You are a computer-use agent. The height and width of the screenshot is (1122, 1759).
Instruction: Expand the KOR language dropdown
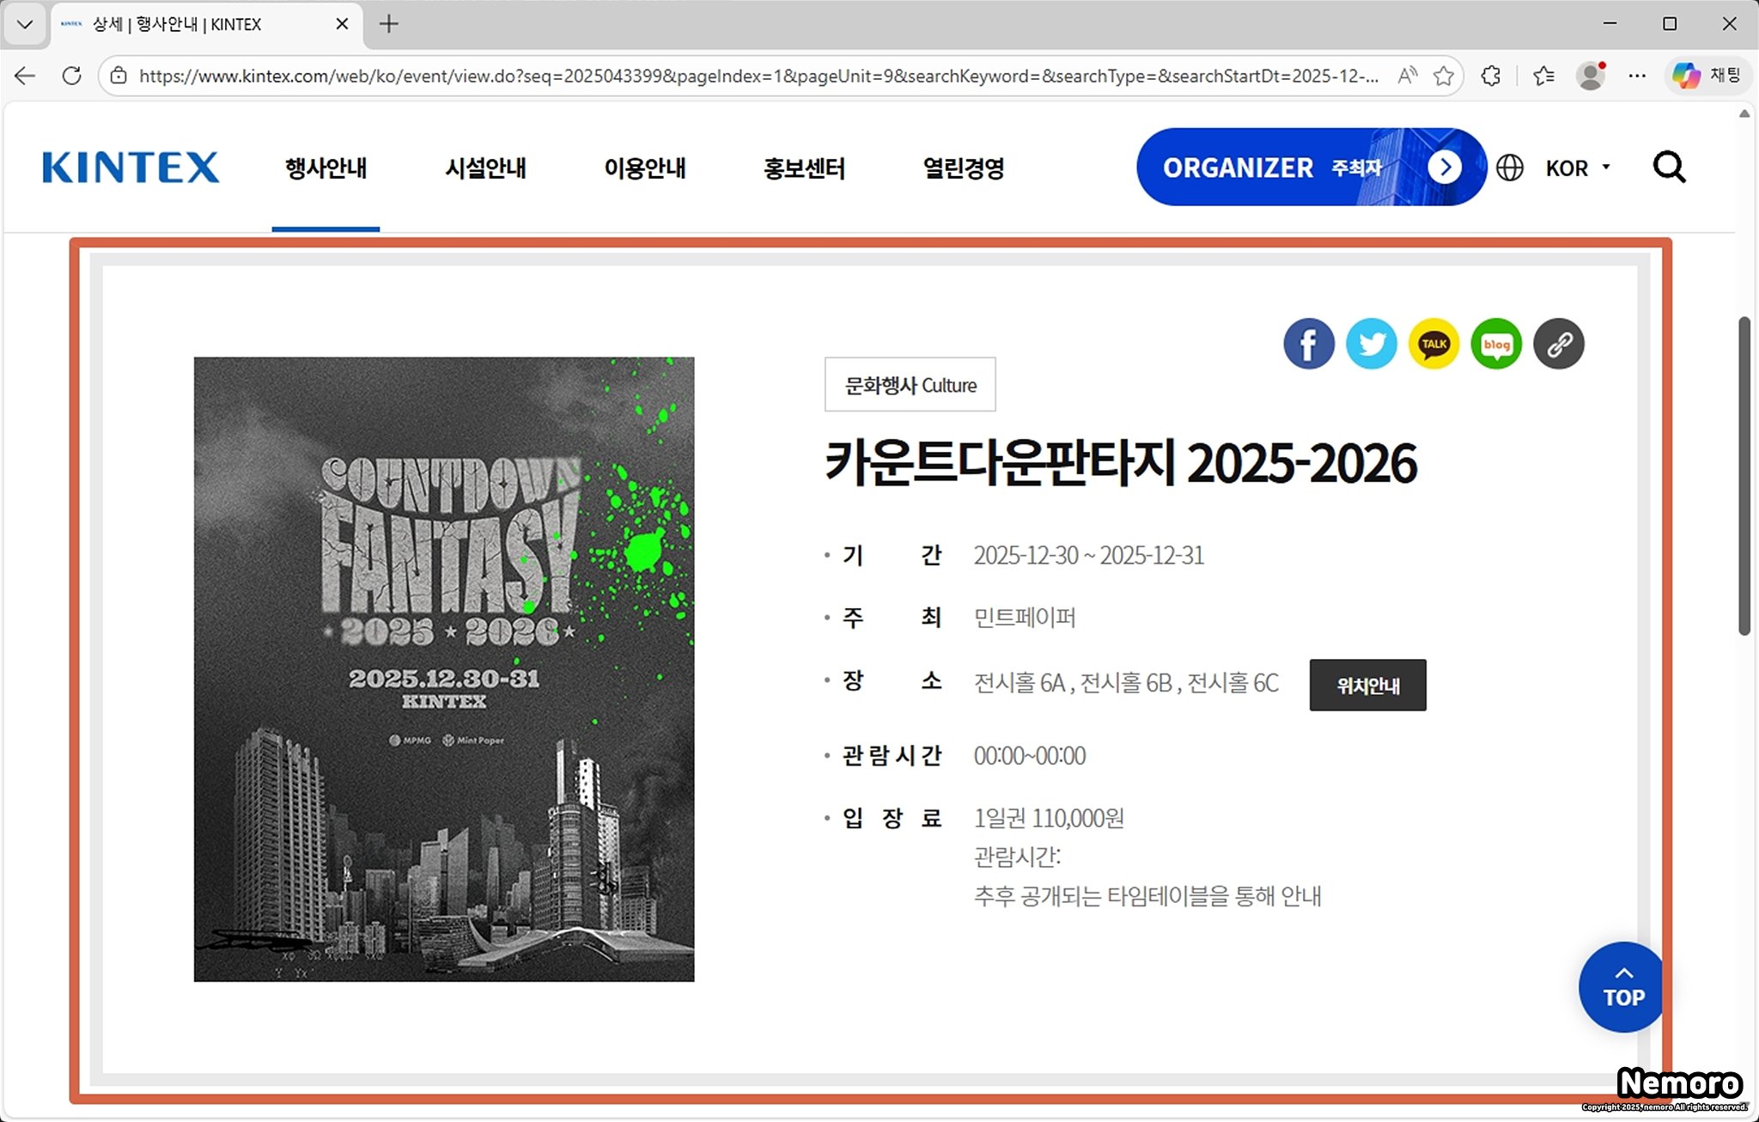click(x=1577, y=168)
